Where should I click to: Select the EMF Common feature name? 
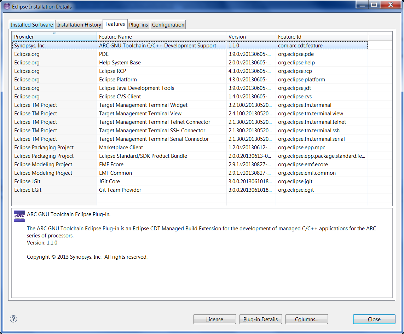[115, 173]
